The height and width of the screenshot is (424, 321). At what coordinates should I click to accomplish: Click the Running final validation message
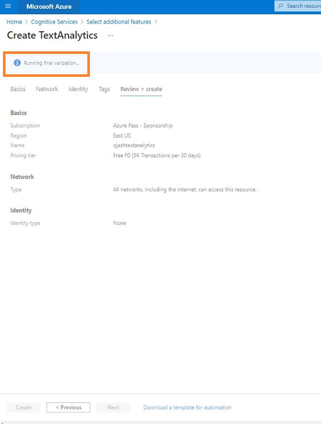pyautogui.click(x=51, y=63)
